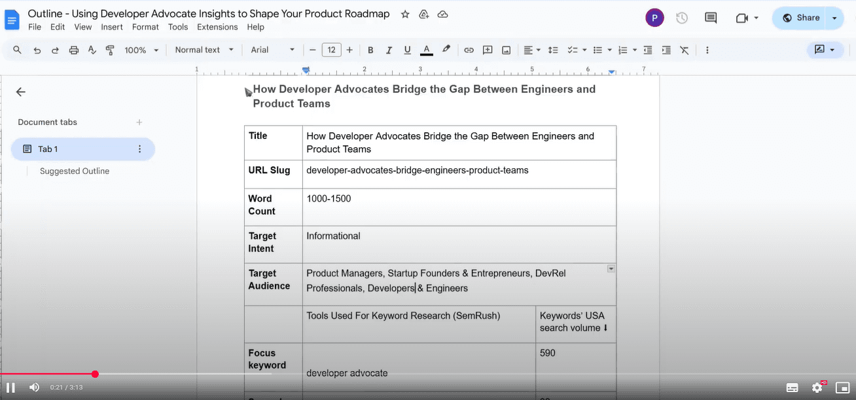This screenshot has height=400, width=856.
Task: Open version history clock icon
Action: click(682, 18)
